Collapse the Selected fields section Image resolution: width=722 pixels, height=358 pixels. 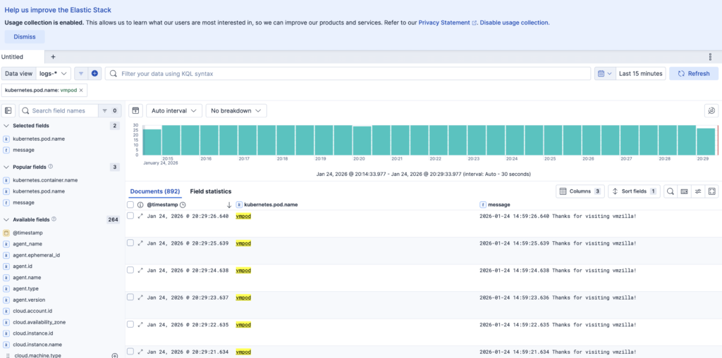pos(6,126)
